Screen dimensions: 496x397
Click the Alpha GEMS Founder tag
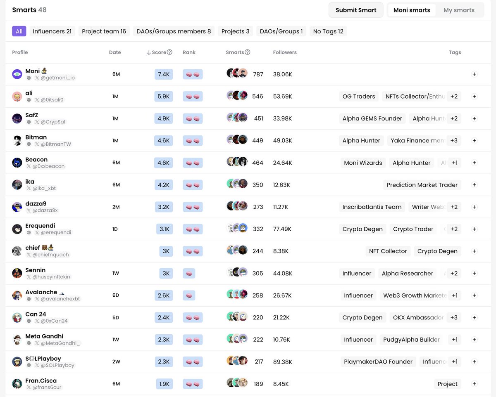(x=372, y=118)
